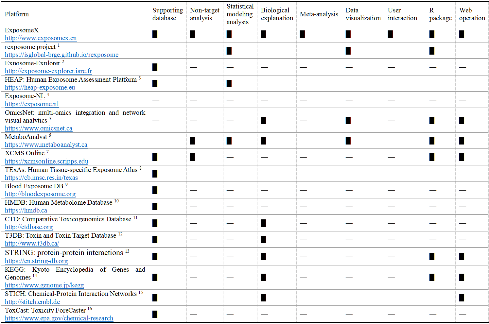
Task: Click CTD Biological explanation filled mark
Action: coord(263,223)
